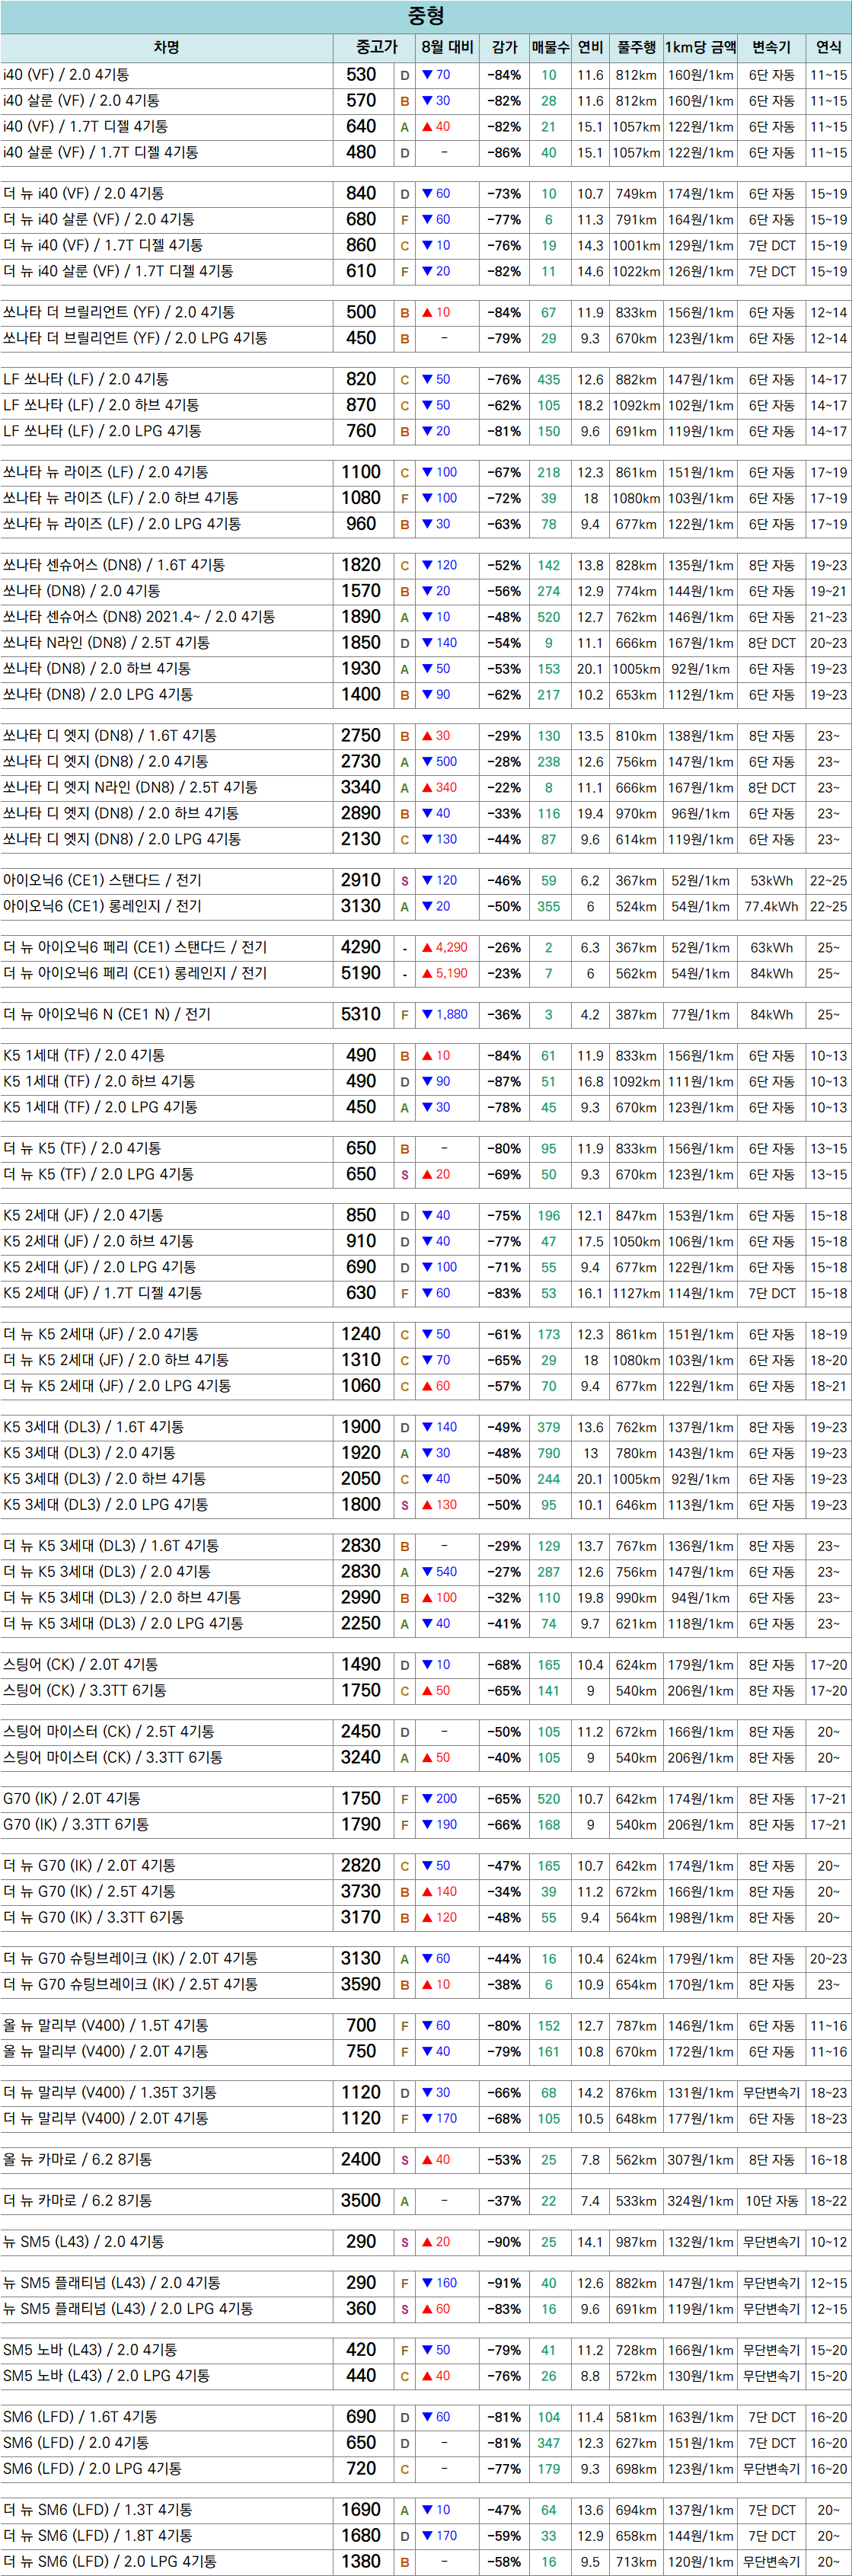Select the "감가" column header
Screen dimensions: 852x2576
(x=504, y=47)
